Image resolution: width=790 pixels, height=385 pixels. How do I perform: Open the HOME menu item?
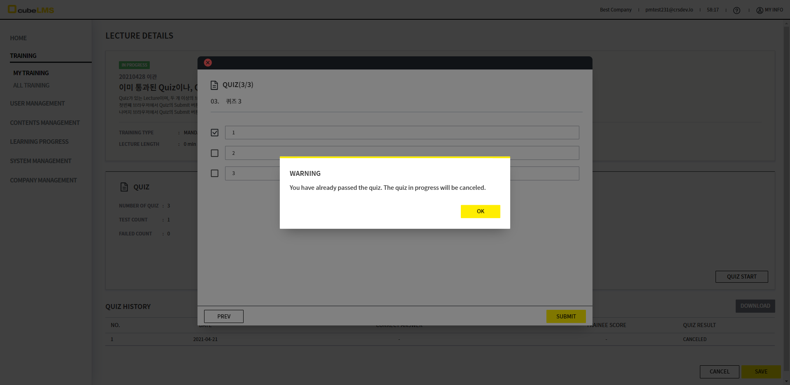pyautogui.click(x=19, y=38)
